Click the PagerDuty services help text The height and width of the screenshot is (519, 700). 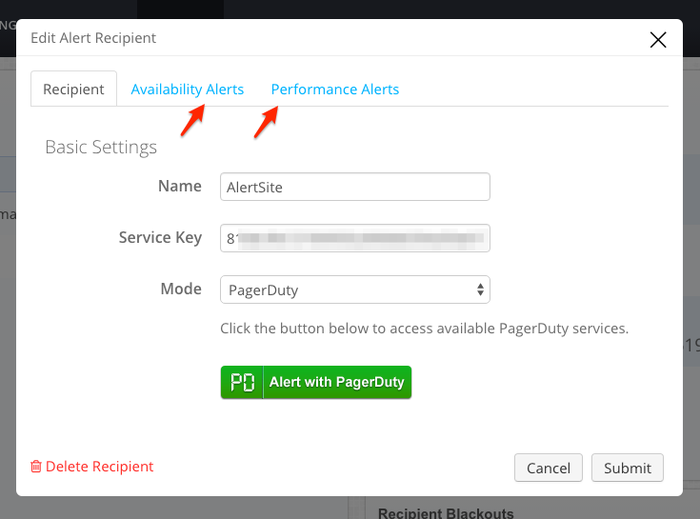(424, 329)
